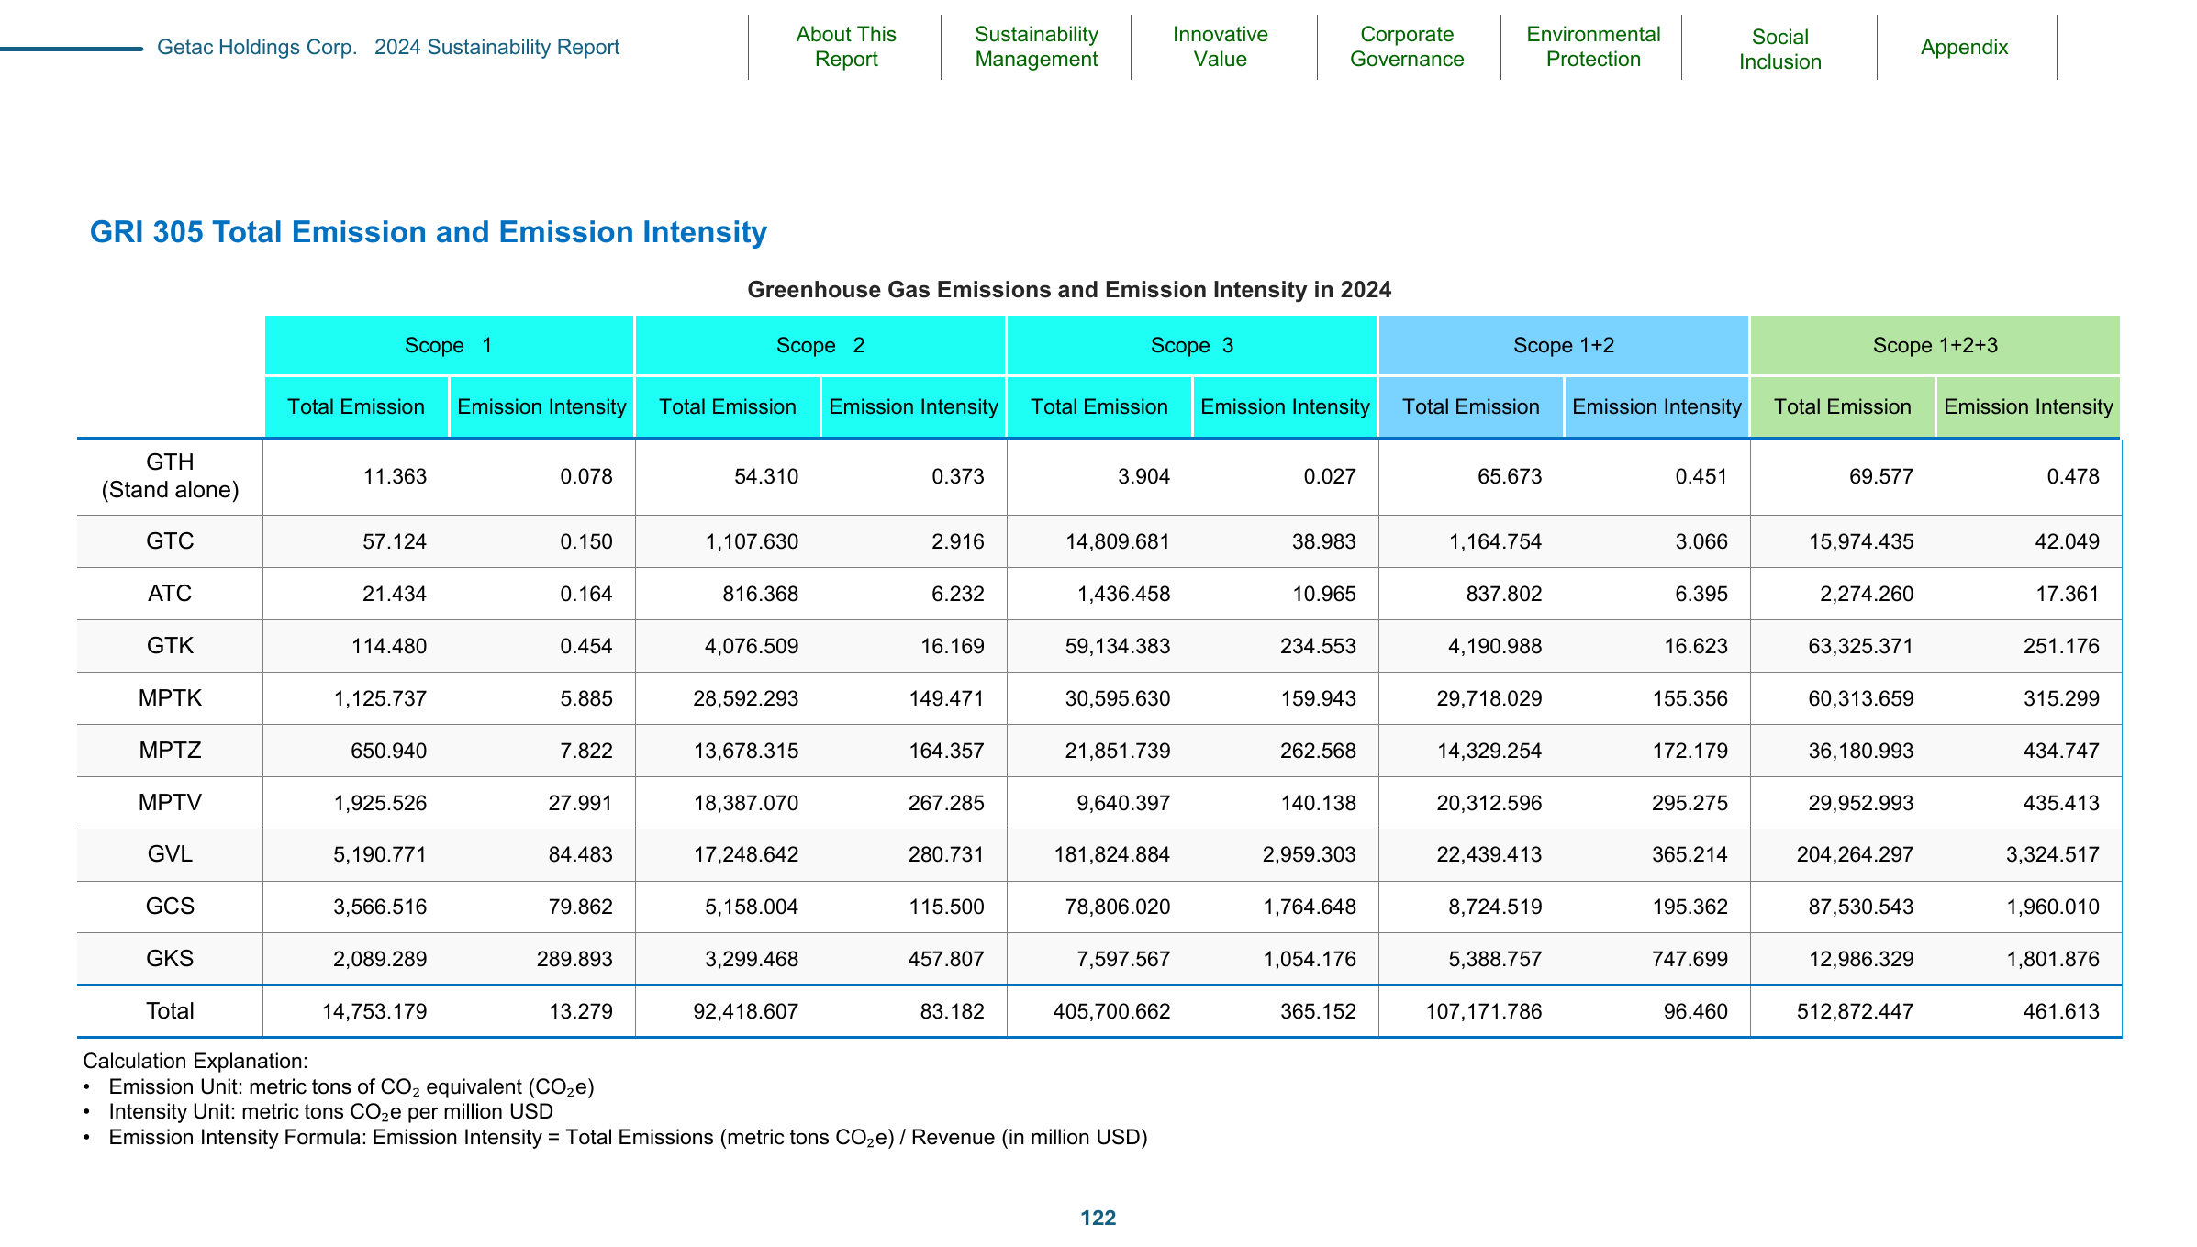
Task: Select GCS Scope 1+2+3 value 87,530.543
Action: 1860,907
